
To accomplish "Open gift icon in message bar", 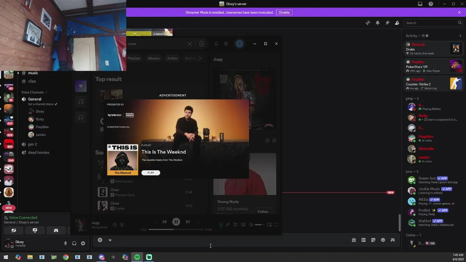I will point(354,240).
